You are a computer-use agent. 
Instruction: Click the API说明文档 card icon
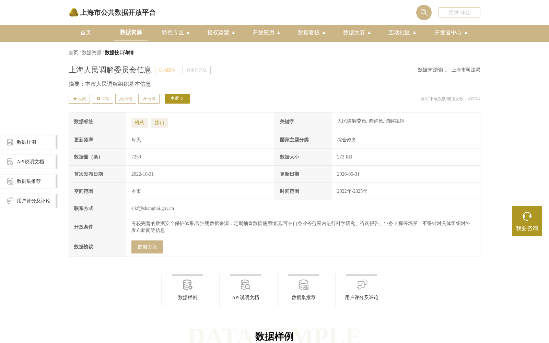click(246, 285)
